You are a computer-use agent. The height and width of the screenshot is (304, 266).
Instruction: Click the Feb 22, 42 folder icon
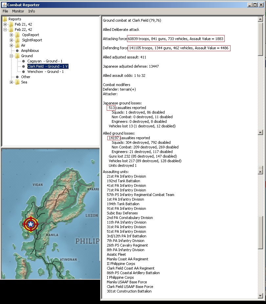tap(11, 30)
